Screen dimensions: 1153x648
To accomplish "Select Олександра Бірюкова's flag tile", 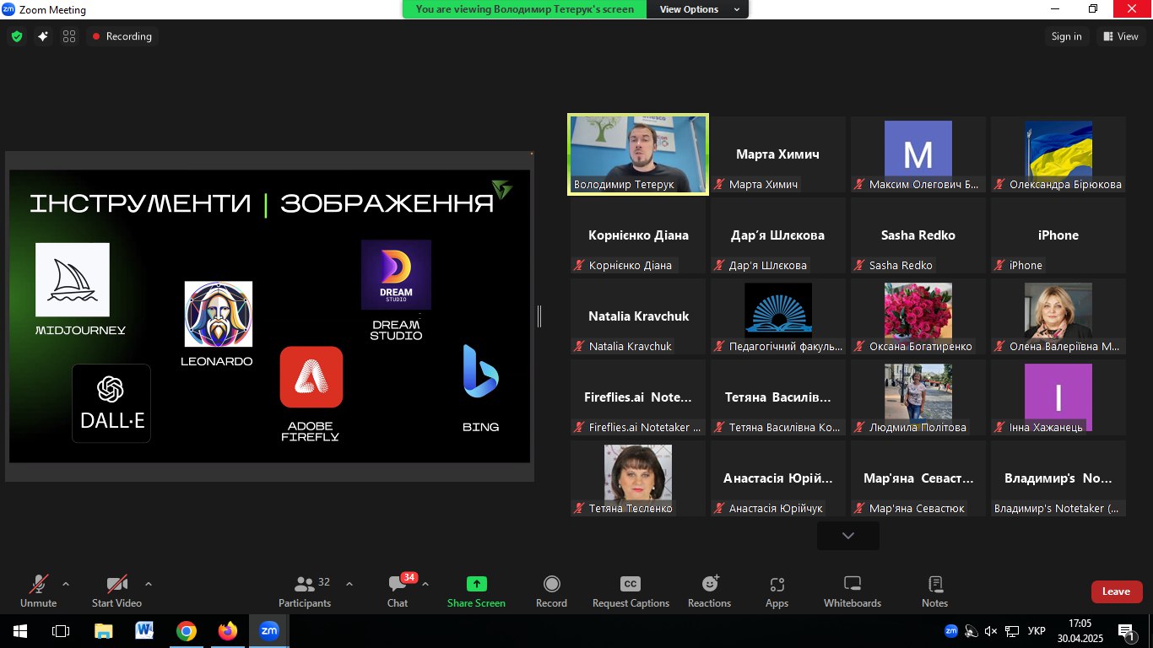I will point(1058,154).
